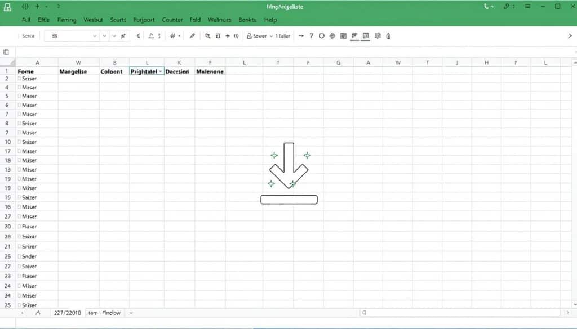Click the phone icon in title bar
This screenshot has height=329, width=577.
point(486,6)
